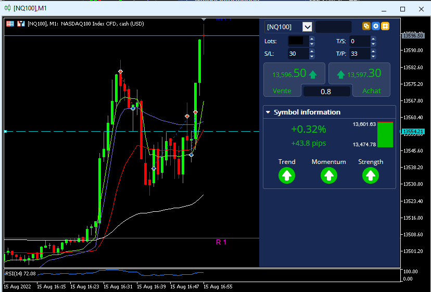Click the cyan horizontal line left handle
Viewport: 431px width, 292px height.
(x=5, y=132)
